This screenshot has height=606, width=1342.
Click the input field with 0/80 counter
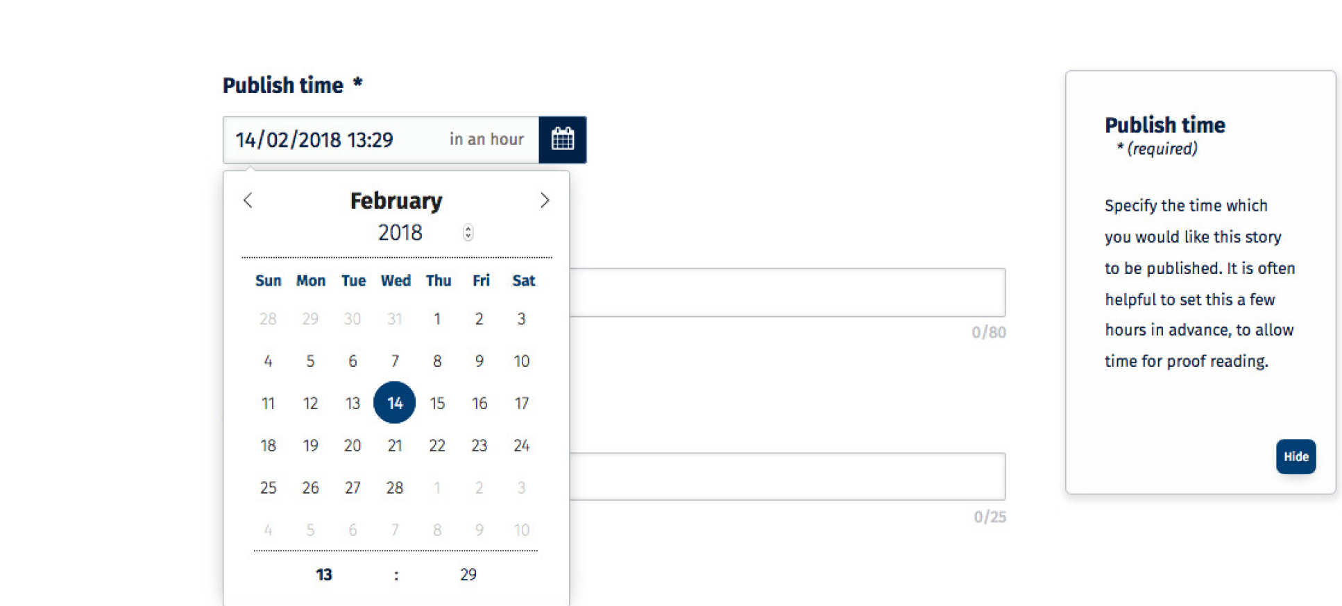[x=787, y=293]
